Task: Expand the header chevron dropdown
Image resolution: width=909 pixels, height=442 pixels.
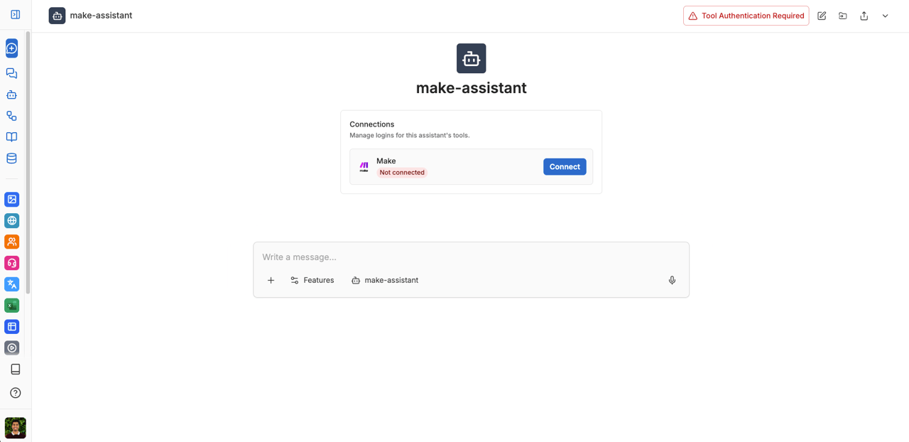Action: pyautogui.click(x=886, y=16)
